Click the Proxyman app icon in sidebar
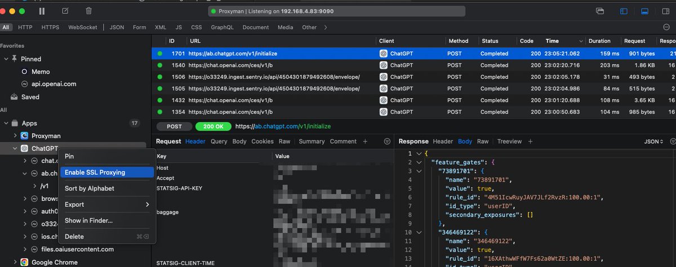 tap(25, 135)
